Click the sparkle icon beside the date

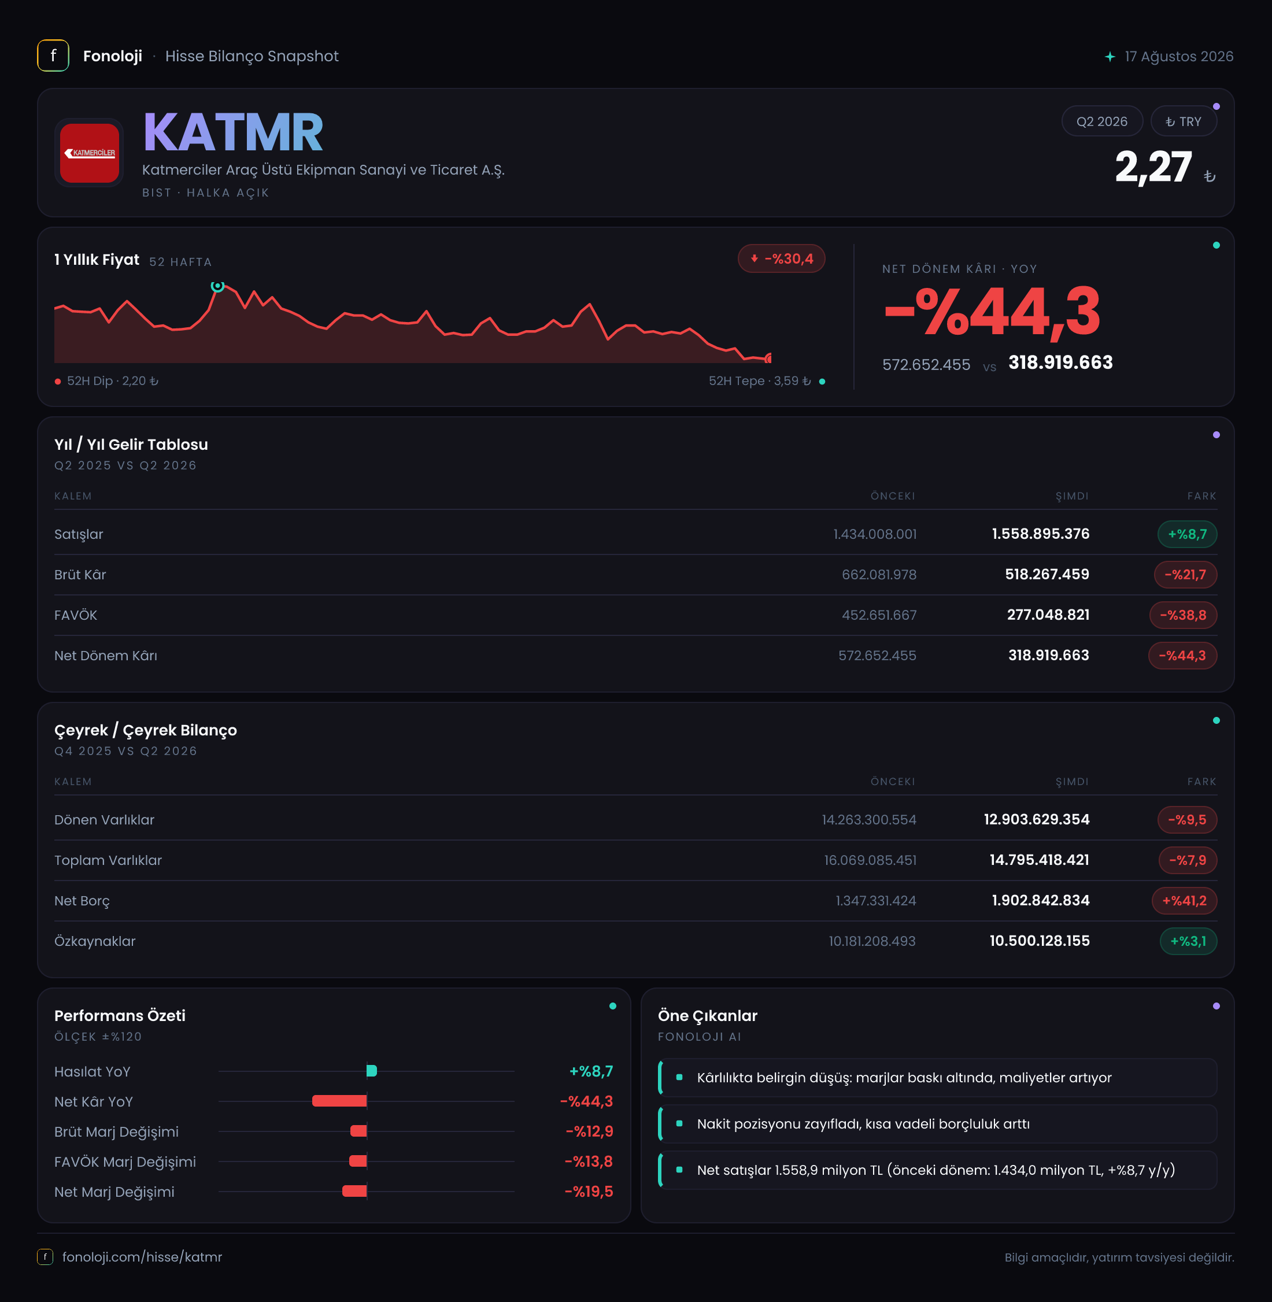(x=1110, y=57)
